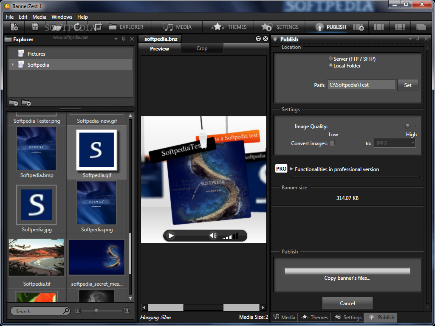Click the magnifier icon in Search box
Viewport: 435px width, 326px height.
[x=66, y=311]
